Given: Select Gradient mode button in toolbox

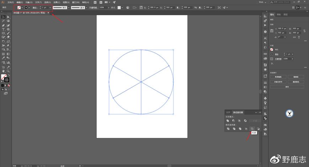Looking at the screenshot, I should coord(6,85).
